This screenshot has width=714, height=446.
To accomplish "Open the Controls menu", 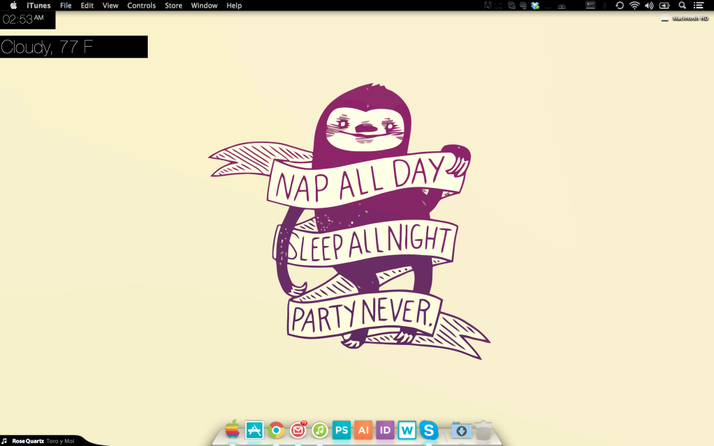I will pyautogui.click(x=141, y=6).
